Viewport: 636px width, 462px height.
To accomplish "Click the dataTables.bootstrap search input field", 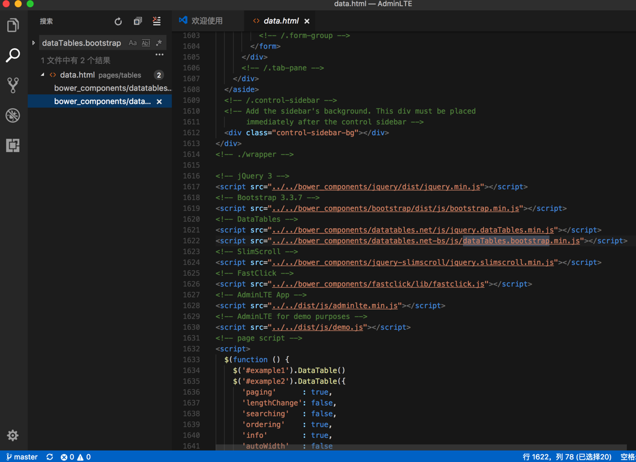I will coord(82,43).
